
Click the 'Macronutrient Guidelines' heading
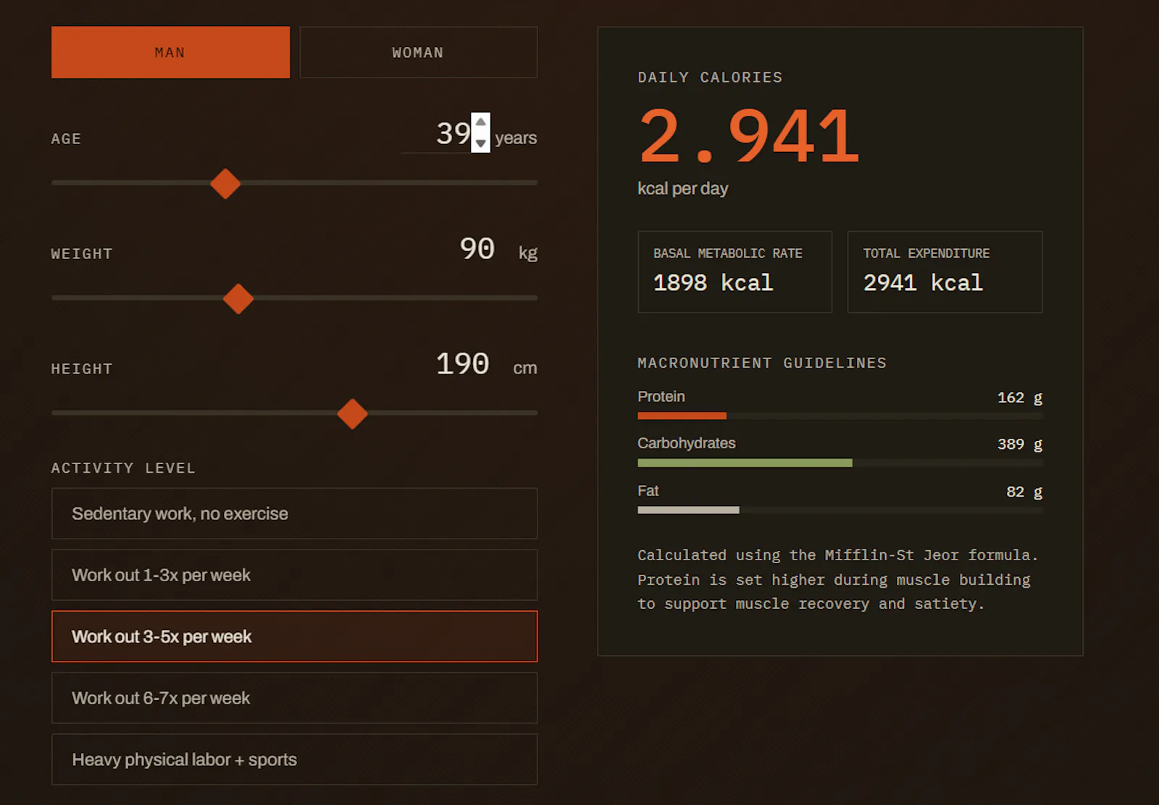pyautogui.click(x=762, y=363)
